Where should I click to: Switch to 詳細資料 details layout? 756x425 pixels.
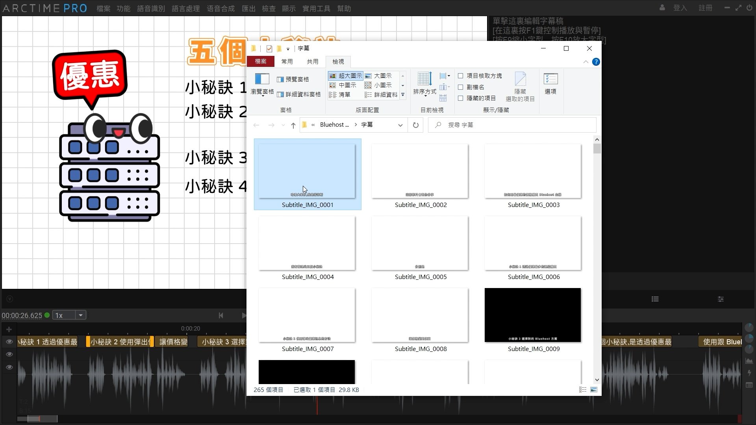[381, 95]
